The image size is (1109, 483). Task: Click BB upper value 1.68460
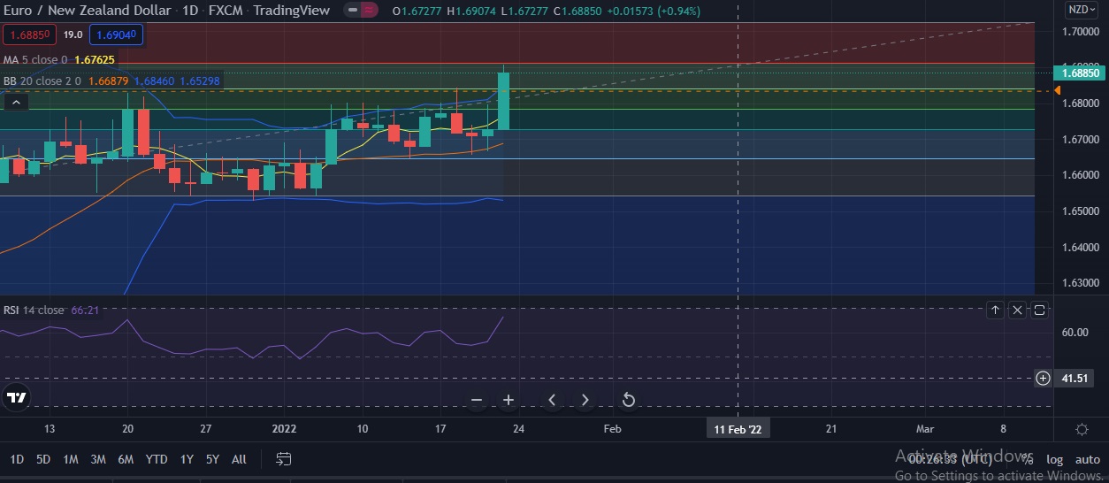(155, 80)
